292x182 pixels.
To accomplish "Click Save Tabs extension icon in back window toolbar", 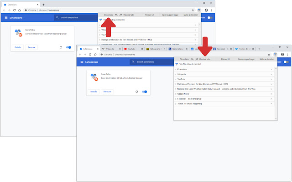I will pos(199,10).
